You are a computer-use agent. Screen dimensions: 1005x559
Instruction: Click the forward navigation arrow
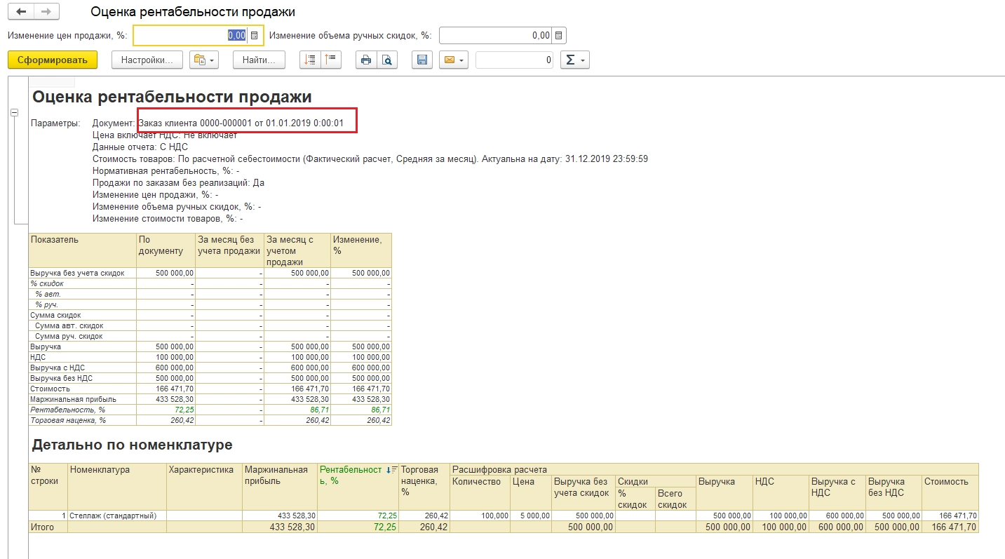tap(46, 12)
